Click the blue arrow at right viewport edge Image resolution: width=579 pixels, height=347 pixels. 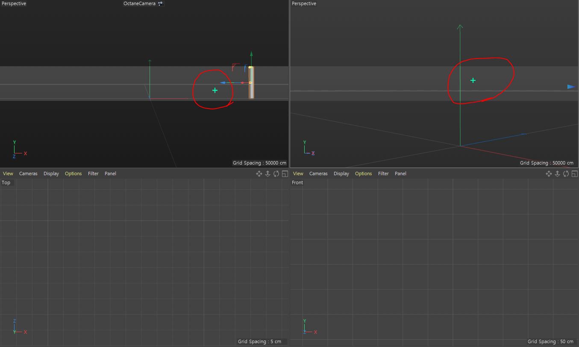click(571, 87)
